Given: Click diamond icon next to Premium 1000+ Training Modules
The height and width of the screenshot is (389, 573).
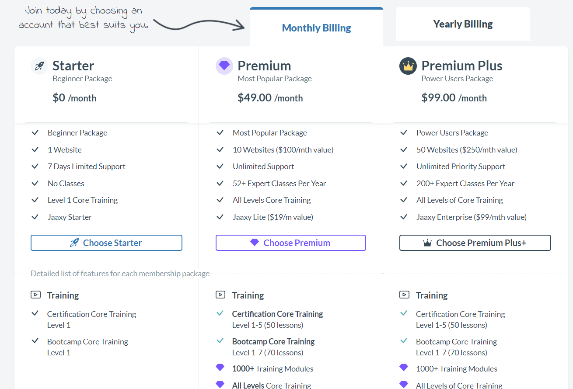Looking at the screenshot, I should tap(220, 368).
